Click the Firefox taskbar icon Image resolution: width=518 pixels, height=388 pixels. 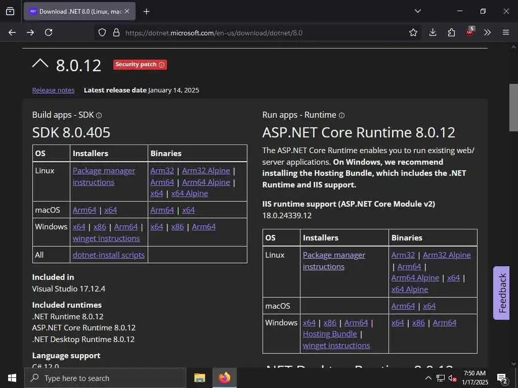point(224,378)
